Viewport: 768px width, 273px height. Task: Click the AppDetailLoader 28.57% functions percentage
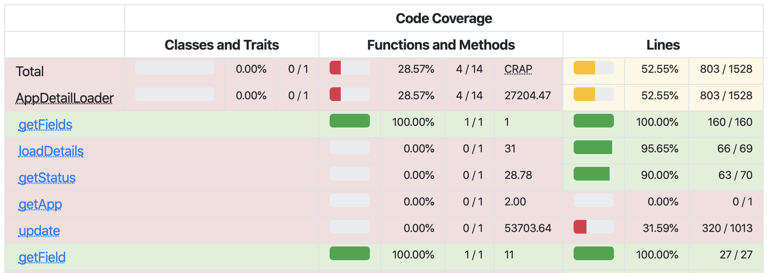tap(416, 95)
